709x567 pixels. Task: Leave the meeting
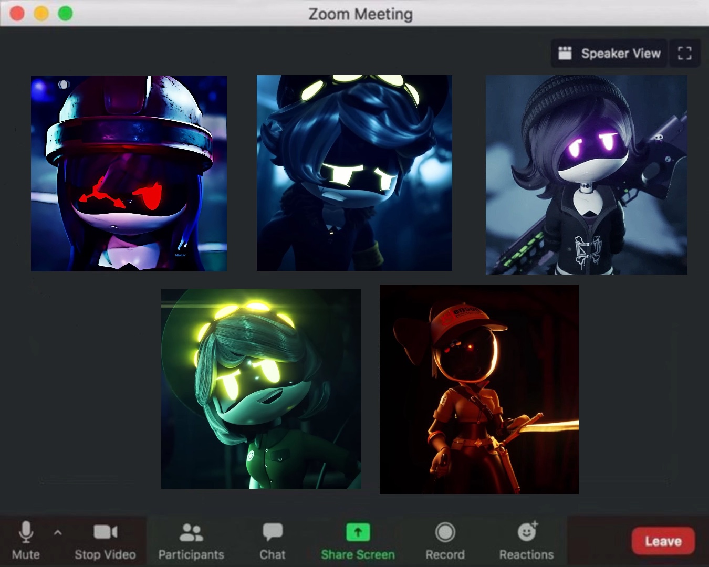(663, 541)
